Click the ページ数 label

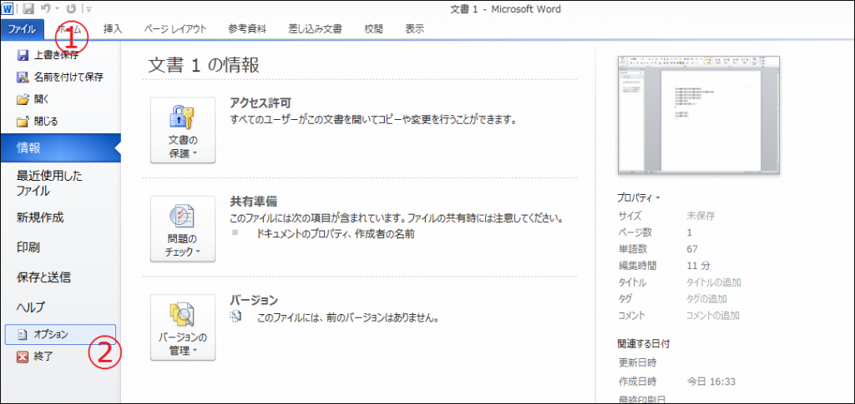click(635, 232)
